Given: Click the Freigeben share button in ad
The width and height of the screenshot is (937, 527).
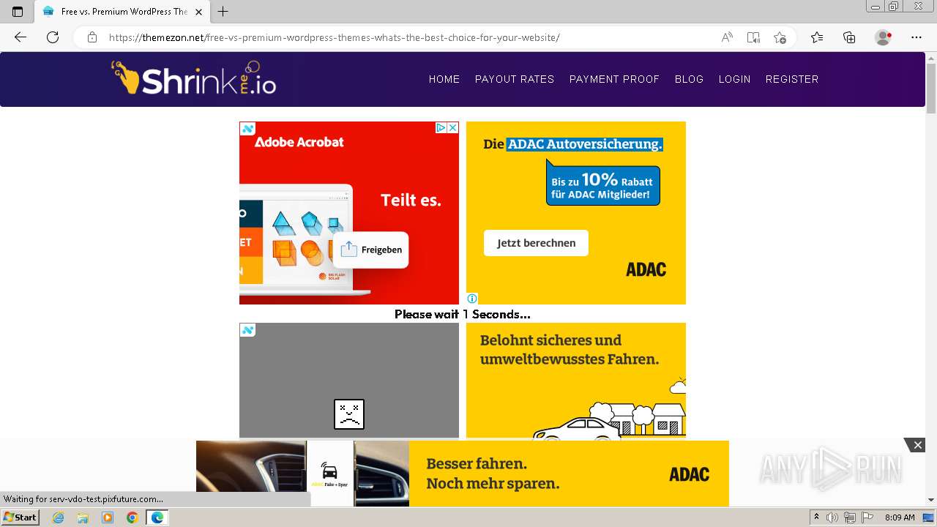Looking at the screenshot, I should point(371,250).
